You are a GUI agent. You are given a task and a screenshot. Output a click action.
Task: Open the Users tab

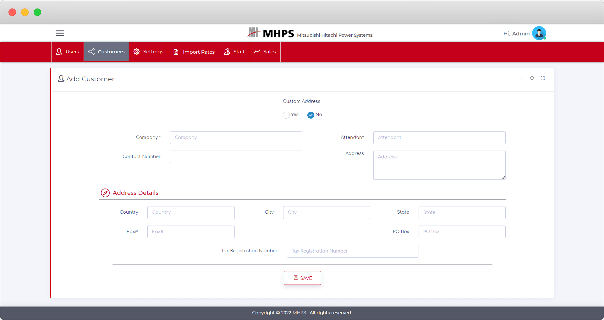[68, 52]
